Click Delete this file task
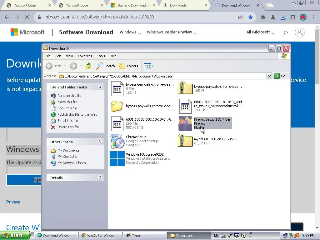 (65, 127)
